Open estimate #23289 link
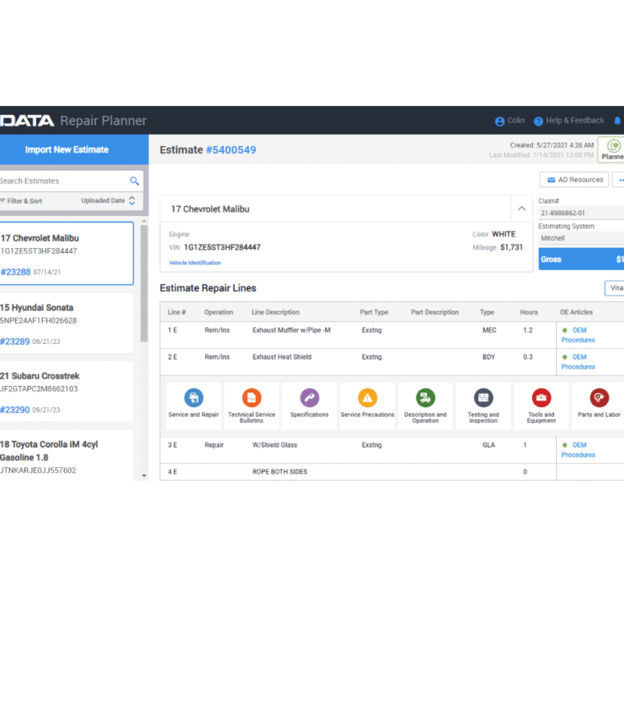The width and height of the screenshot is (624, 720). pyautogui.click(x=15, y=341)
